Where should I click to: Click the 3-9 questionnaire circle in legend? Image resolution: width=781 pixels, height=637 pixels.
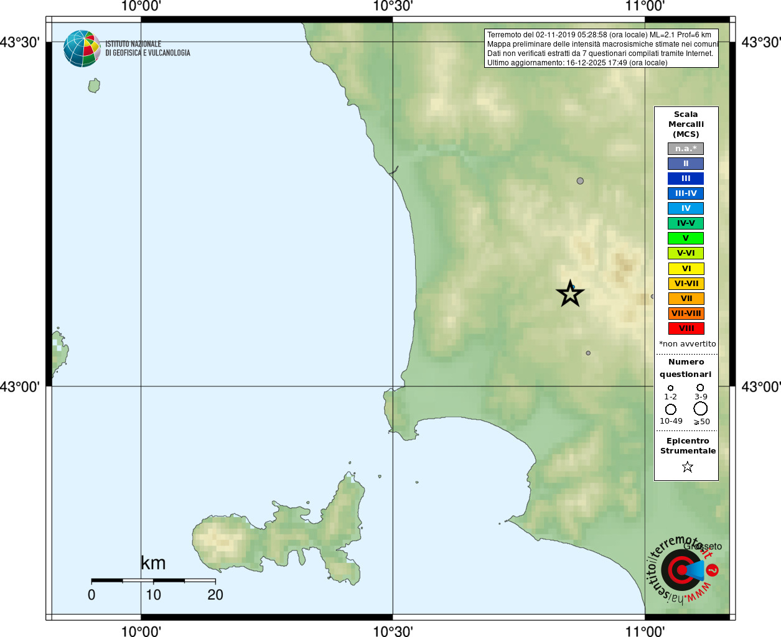(x=700, y=388)
